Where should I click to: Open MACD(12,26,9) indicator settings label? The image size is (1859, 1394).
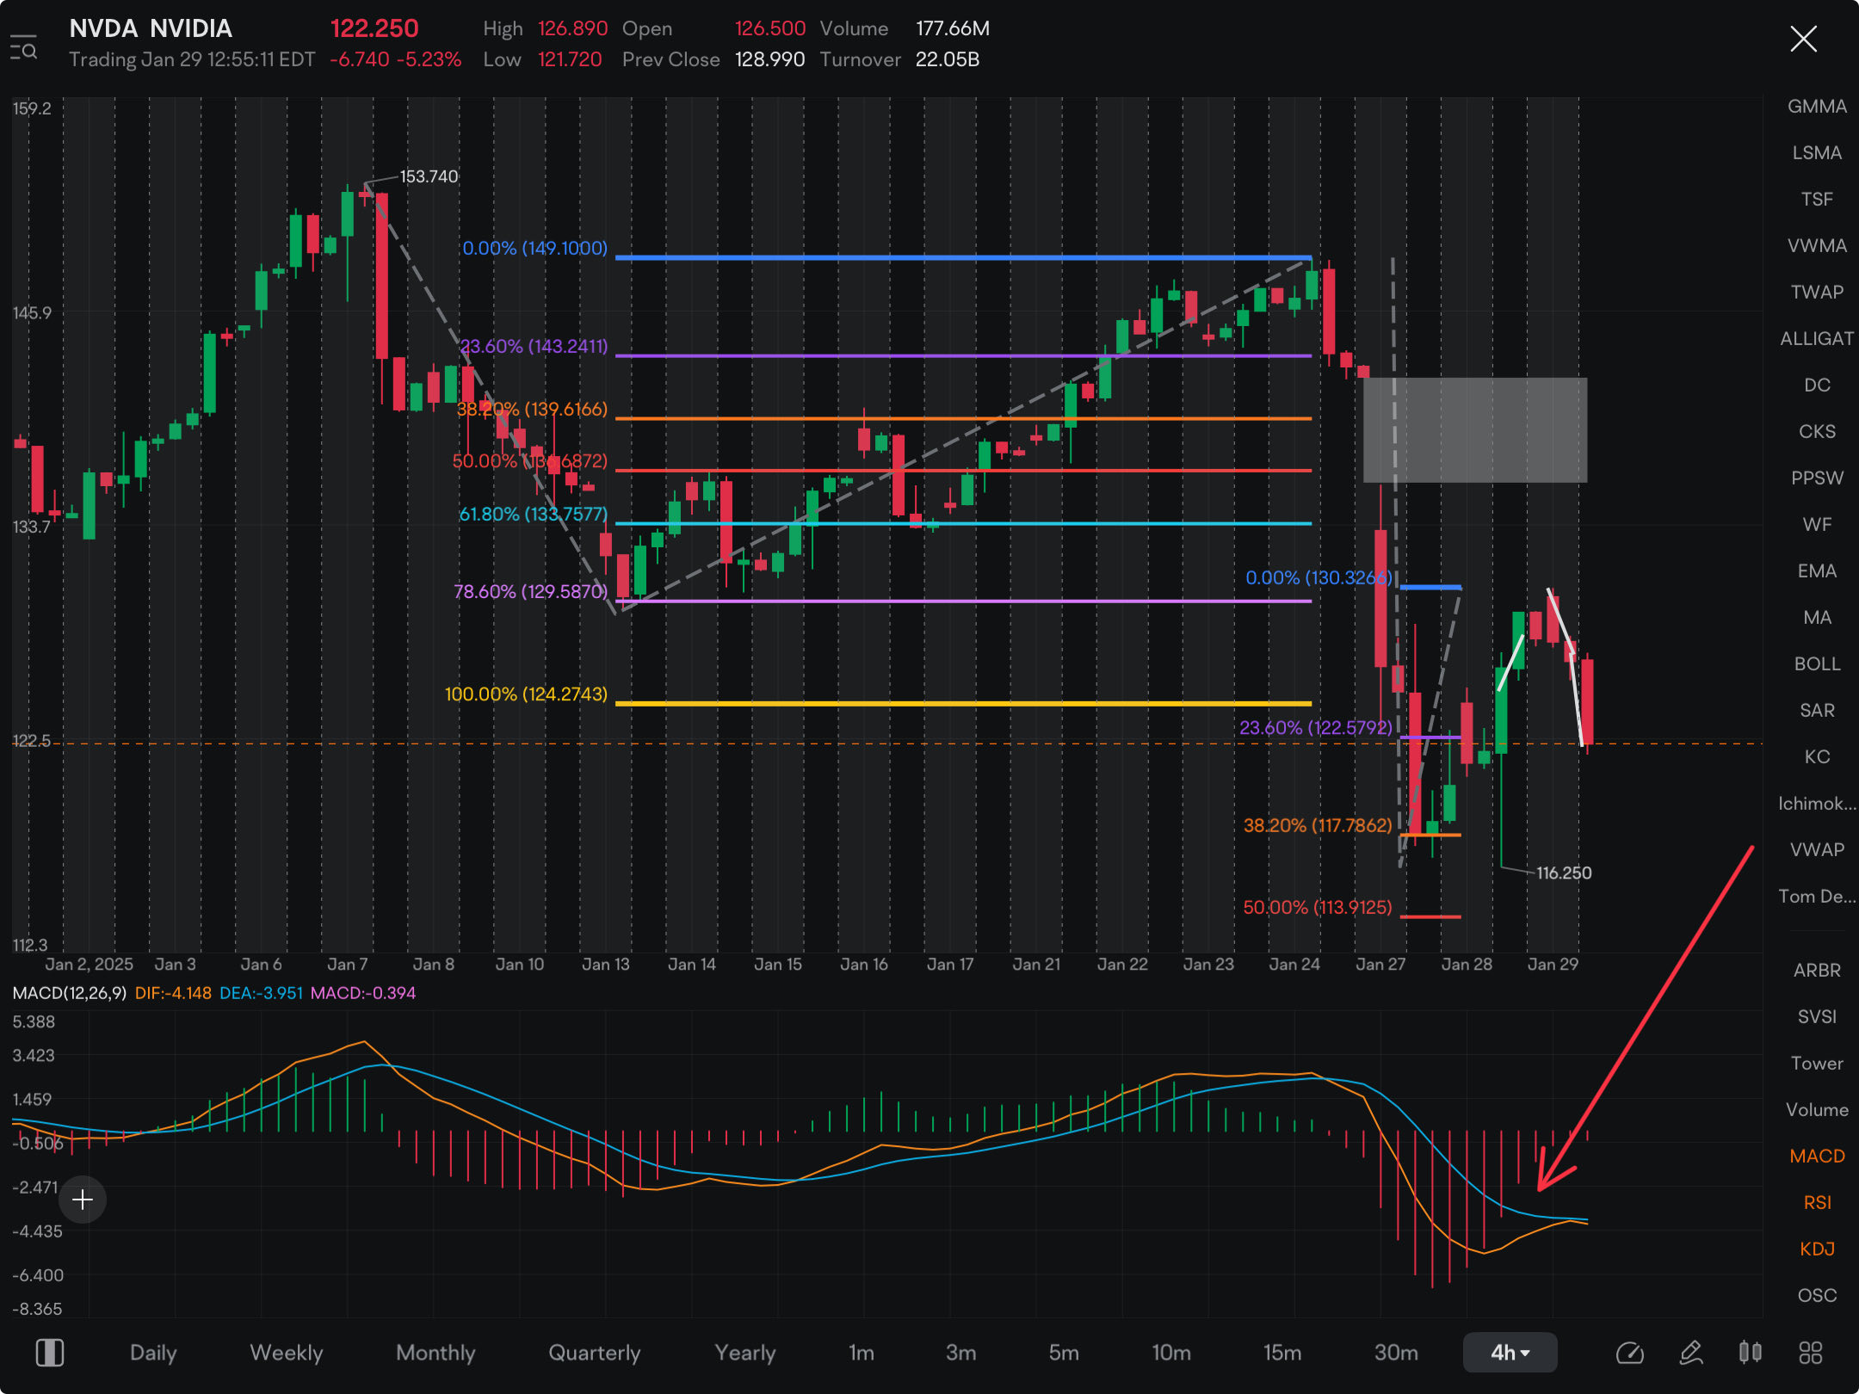[x=70, y=993]
